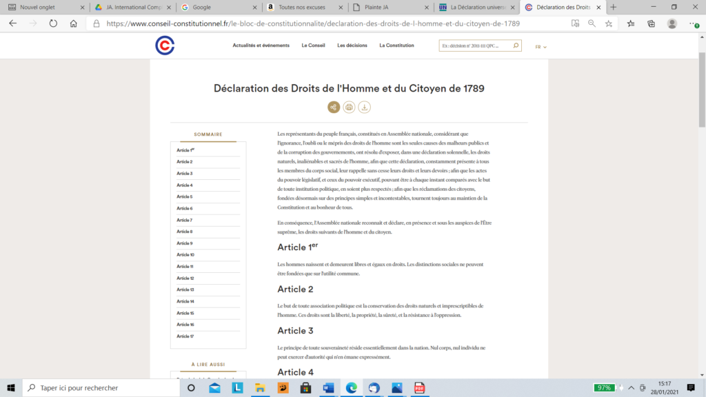The width and height of the screenshot is (706, 397).
Task: Go back using the browser back arrow
Action: [12, 23]
